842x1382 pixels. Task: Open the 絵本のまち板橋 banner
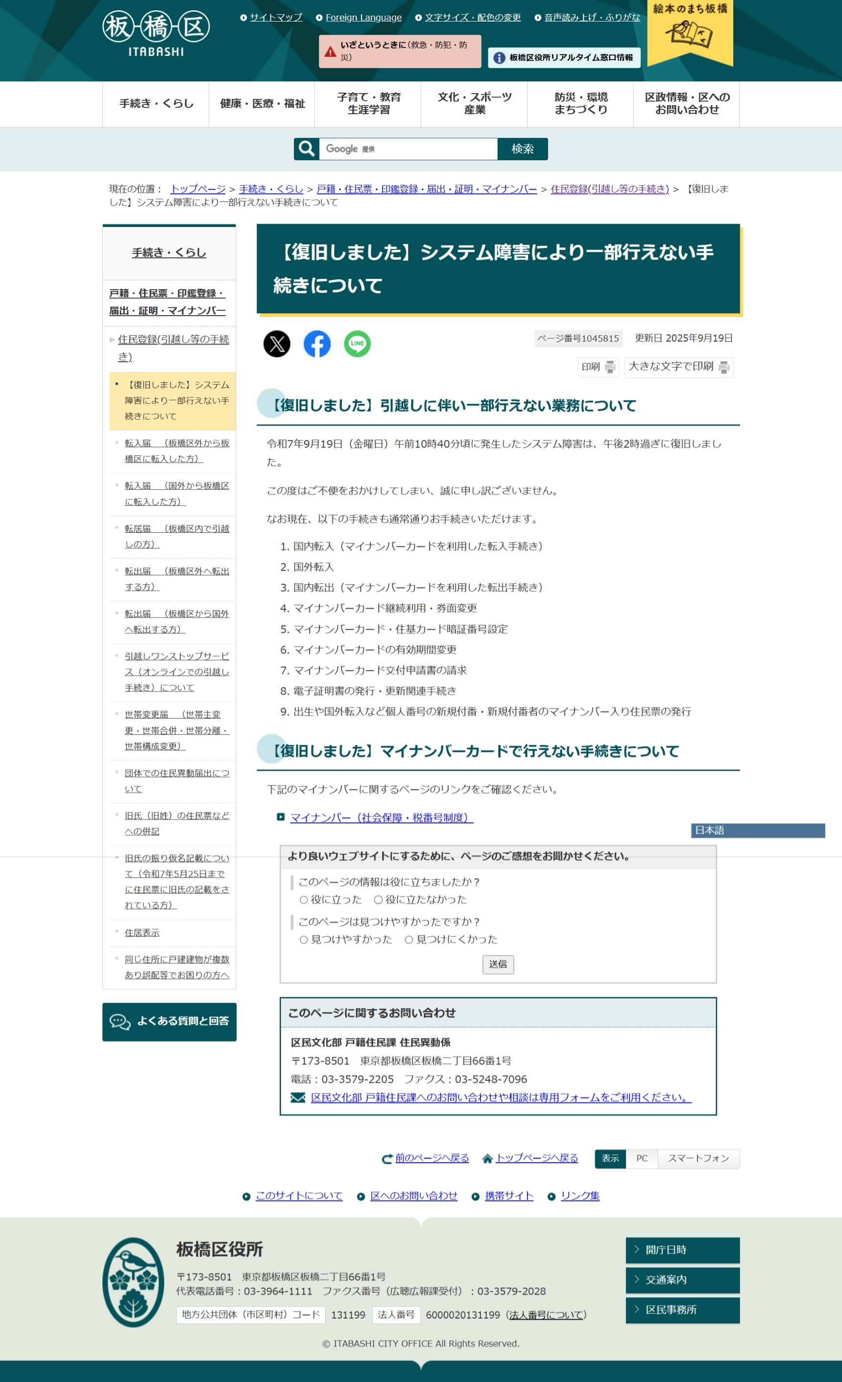coord(690,32)
